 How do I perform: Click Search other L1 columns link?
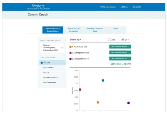pos(121,64)
